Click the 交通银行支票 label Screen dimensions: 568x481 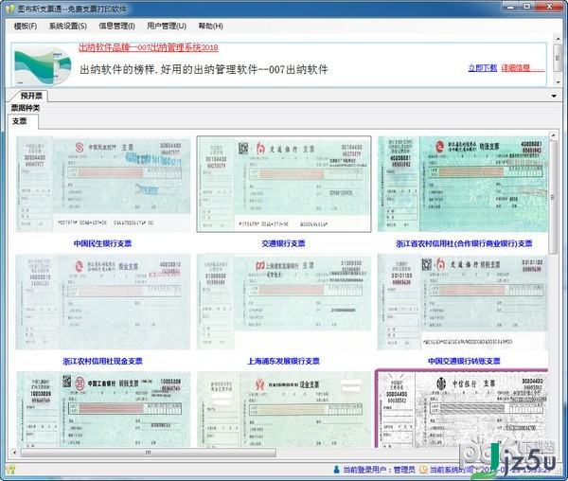point(284,243)
